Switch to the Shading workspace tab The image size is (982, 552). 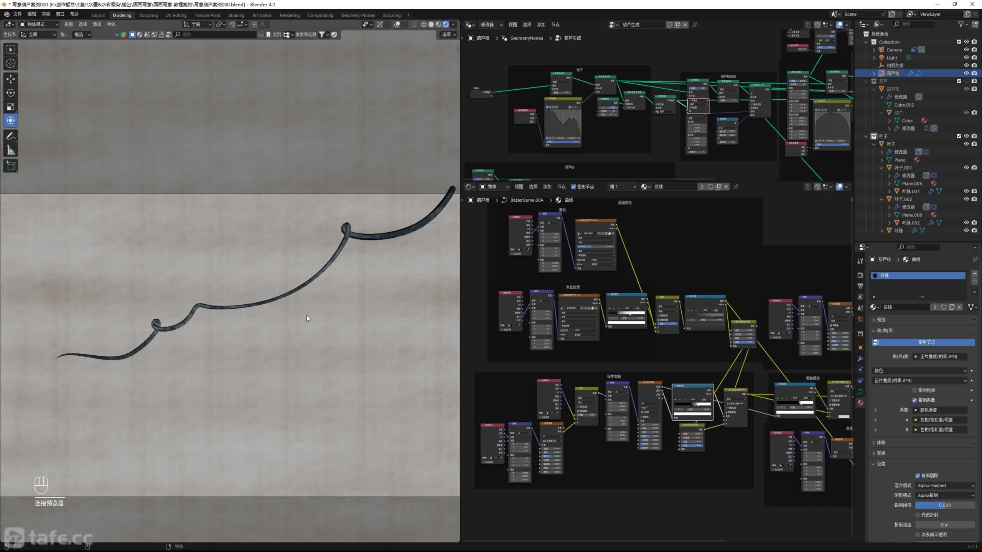236,15
